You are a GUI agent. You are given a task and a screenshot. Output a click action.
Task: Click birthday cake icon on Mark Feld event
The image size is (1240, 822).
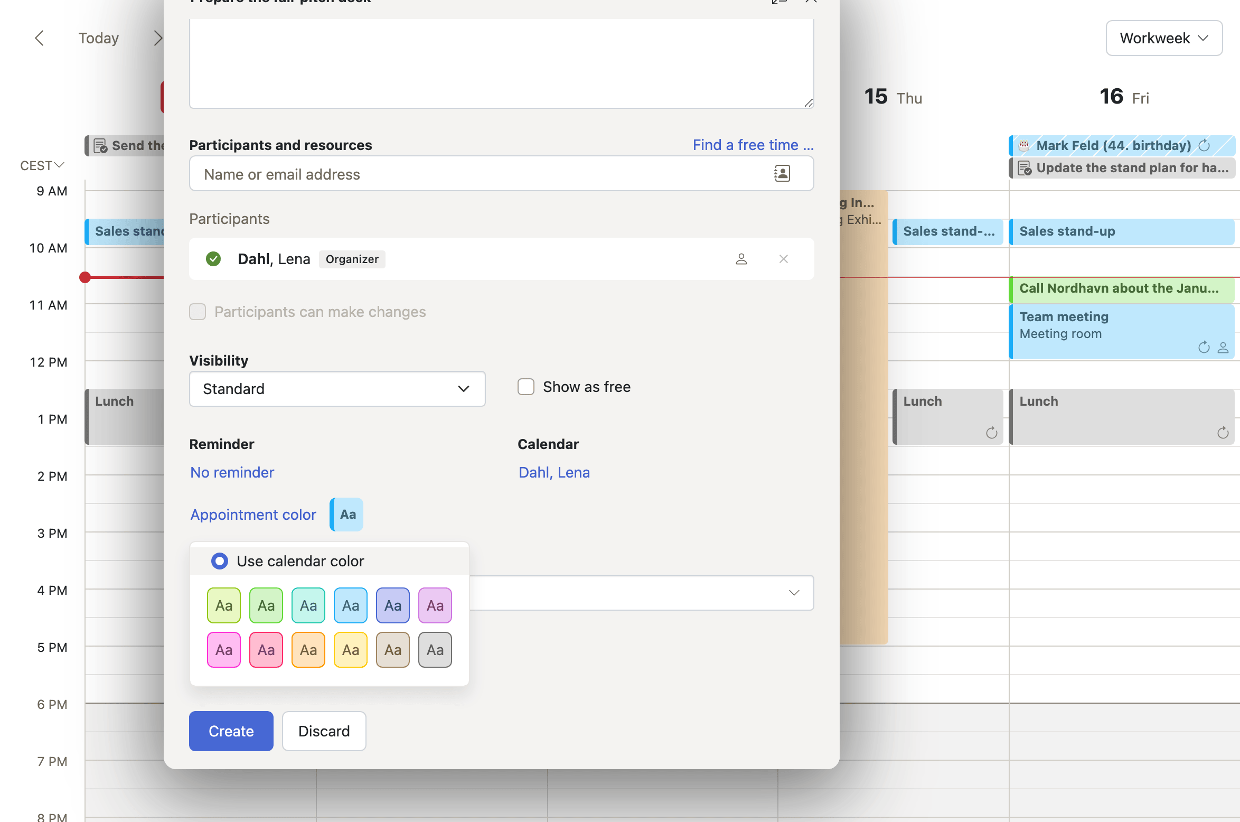tap(1025, 146)
